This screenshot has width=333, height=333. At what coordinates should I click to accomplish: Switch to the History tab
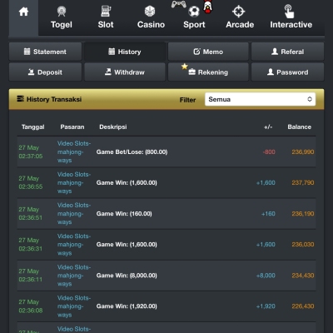pyautogui.click(x=125, y=52)
